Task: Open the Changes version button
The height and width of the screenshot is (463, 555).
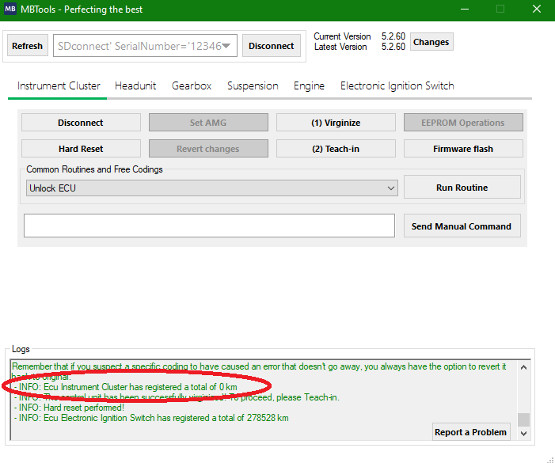Action: pyautogui.click(x=431, y=42)
